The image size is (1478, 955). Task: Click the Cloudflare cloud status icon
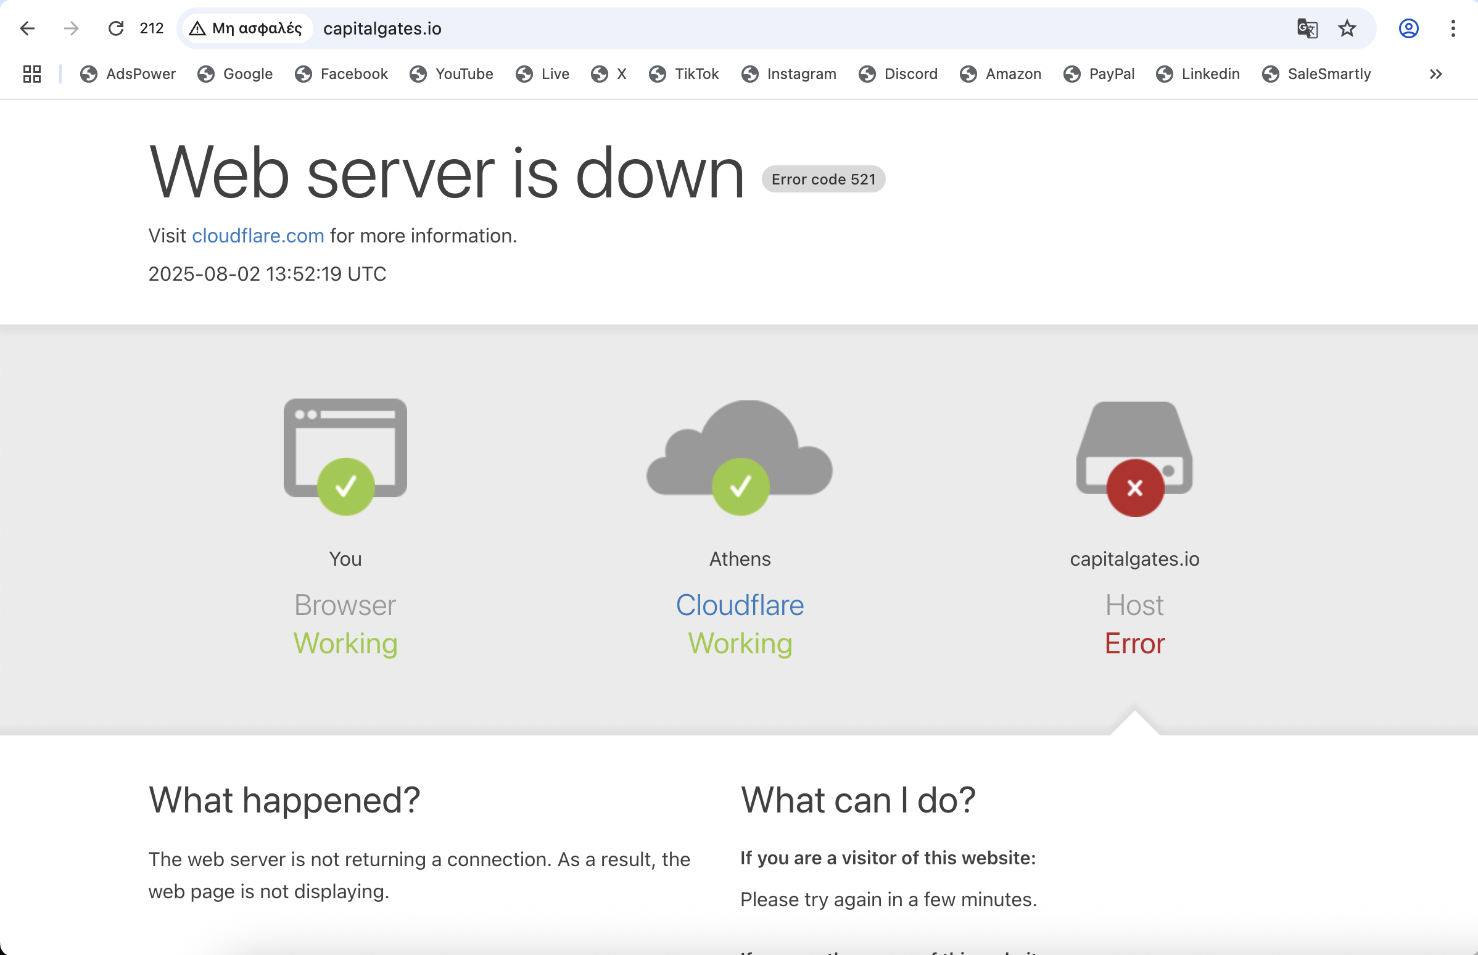pyautogui.click(x=740, y=457)
